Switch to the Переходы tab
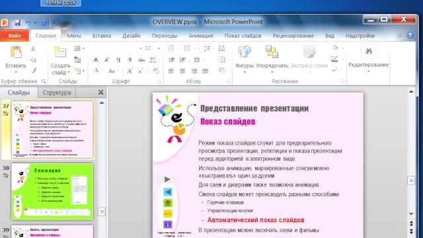 pos(165,36)
